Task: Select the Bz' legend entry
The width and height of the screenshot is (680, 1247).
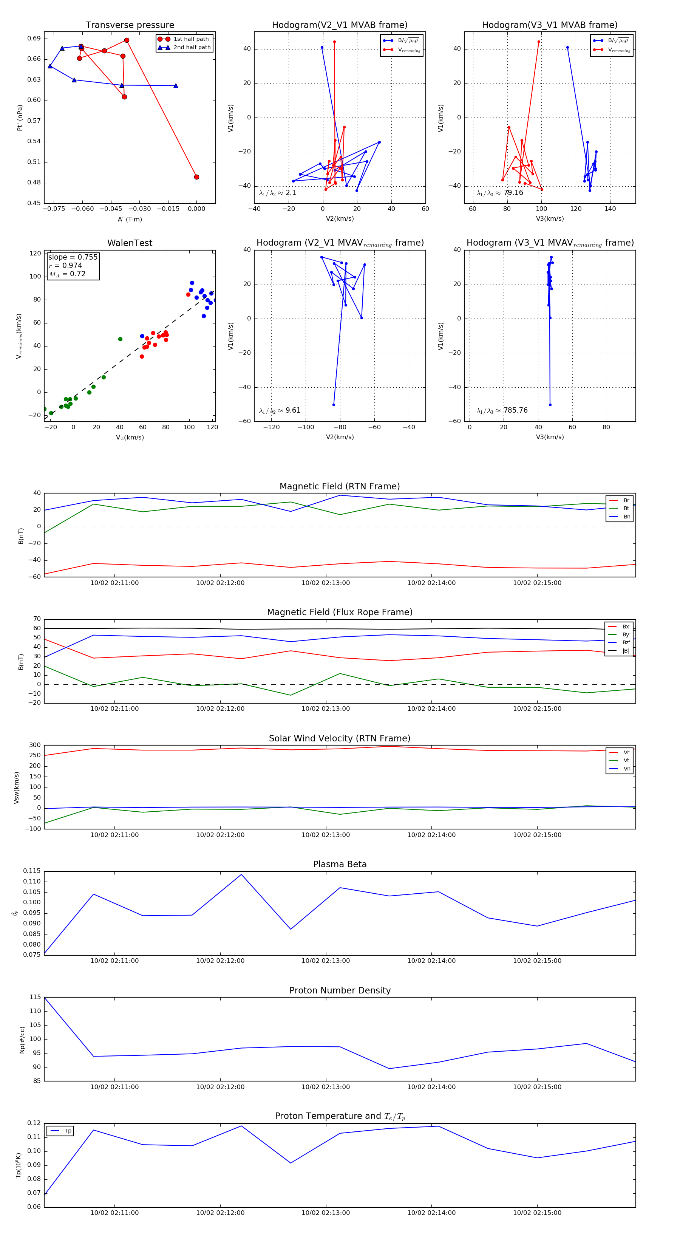Action: coord(619,642)
